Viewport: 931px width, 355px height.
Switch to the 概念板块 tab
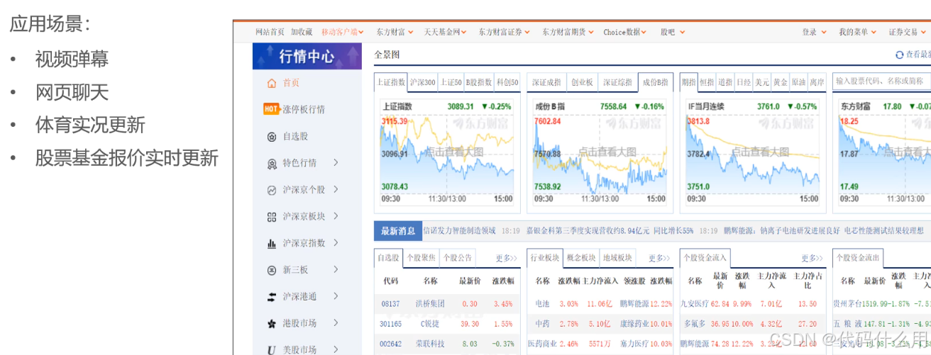click(581, 258)
